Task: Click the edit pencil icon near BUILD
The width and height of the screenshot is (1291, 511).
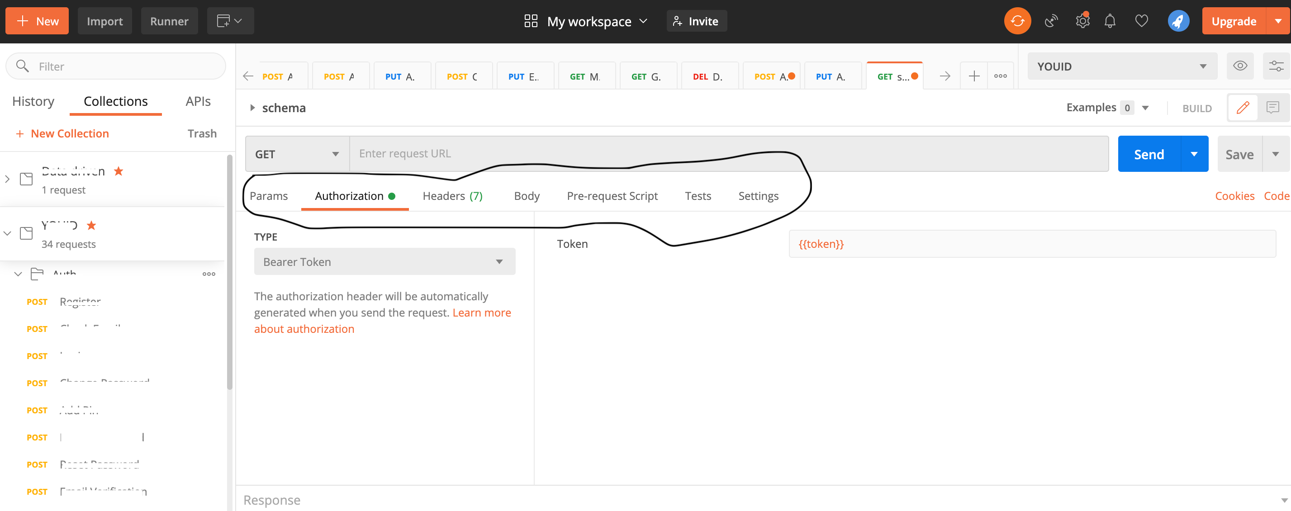Action: pos(1243,107)
